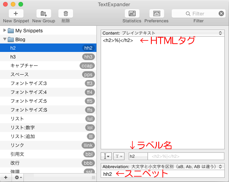229x182 pixels.
Task: Select the リスト snippet with lul abbreviation
Action: click(48, 119)
